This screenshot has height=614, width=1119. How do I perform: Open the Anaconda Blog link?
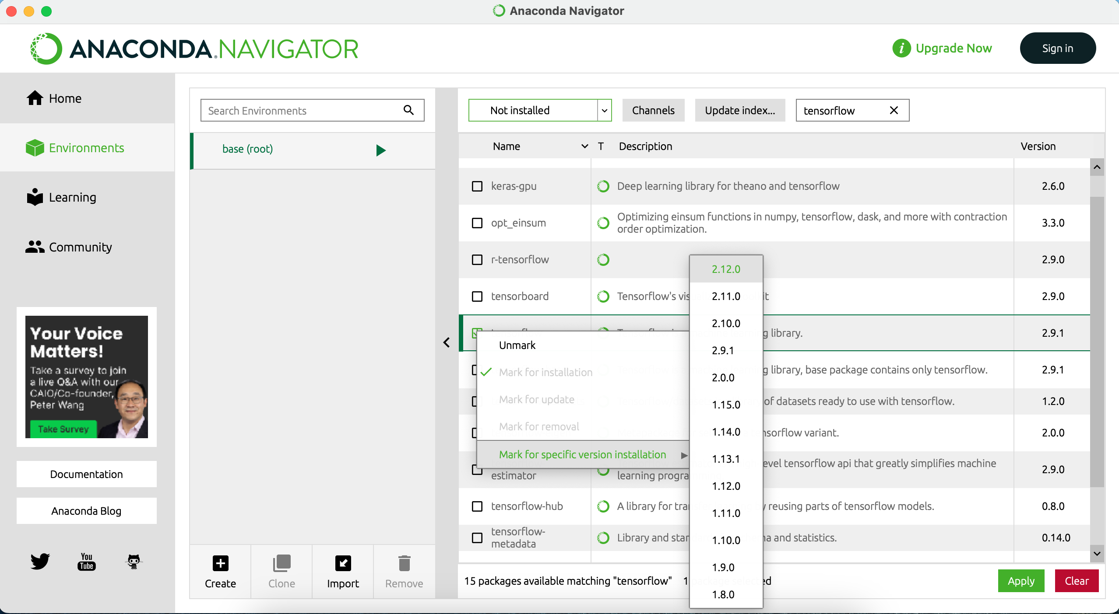[87, 511]
